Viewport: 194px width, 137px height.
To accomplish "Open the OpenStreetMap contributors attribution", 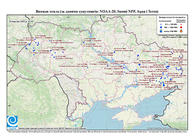I will 167,128.
